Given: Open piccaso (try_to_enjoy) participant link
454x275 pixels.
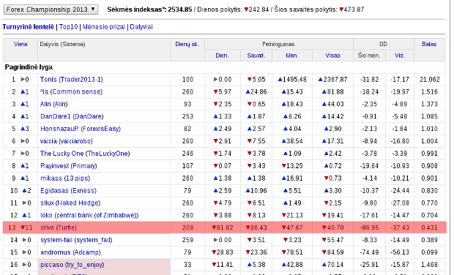Looking at the screenshot, I should 72,265.
